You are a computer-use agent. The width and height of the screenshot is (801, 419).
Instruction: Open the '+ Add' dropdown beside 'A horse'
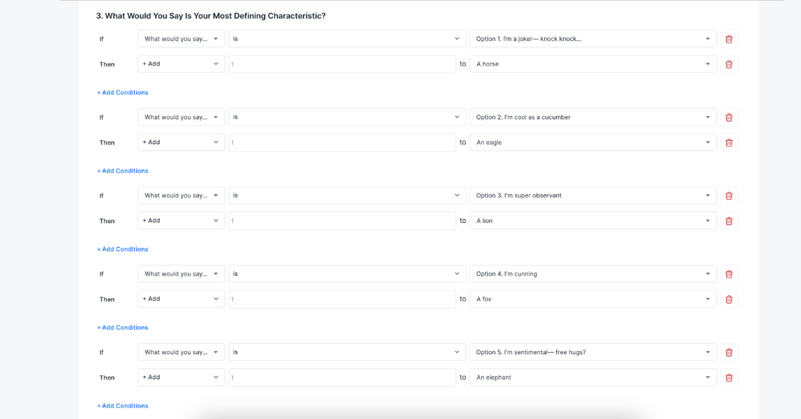[x=182, y=64]
